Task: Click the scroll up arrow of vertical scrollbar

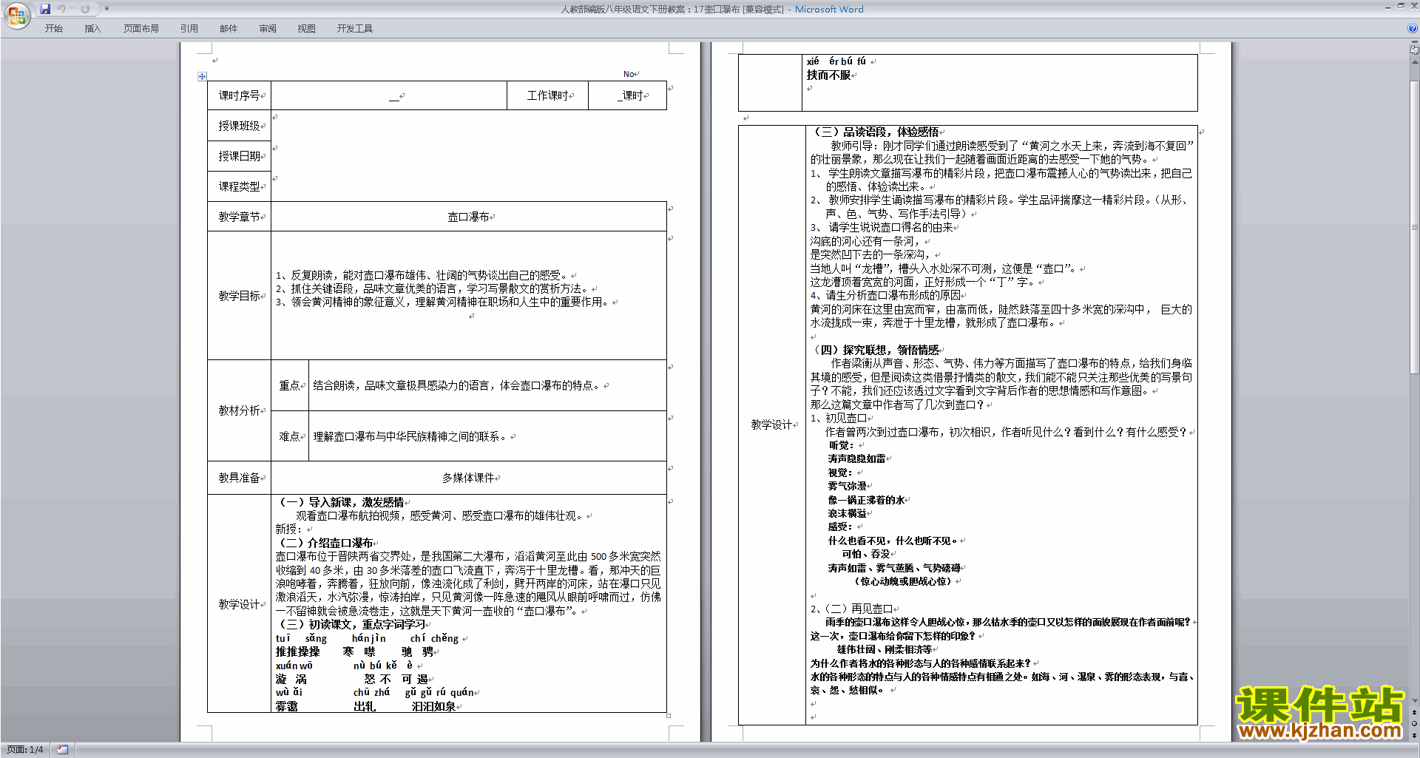Action: tap(1415, 62)
